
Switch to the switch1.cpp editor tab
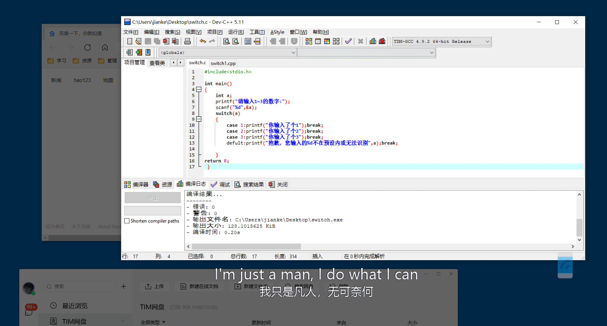pos(223,63)
